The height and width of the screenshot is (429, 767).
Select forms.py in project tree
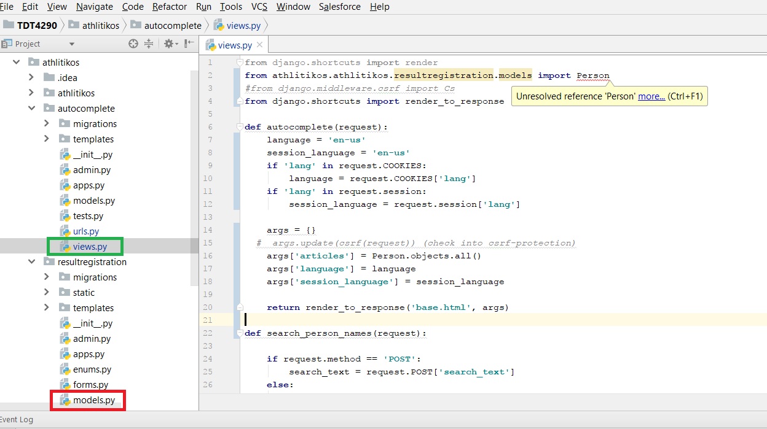(x=84, y=385)
